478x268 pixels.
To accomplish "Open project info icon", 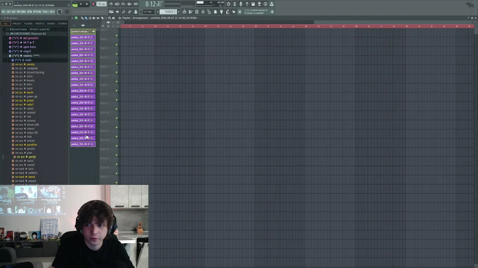I will click(x=266, y=4).
